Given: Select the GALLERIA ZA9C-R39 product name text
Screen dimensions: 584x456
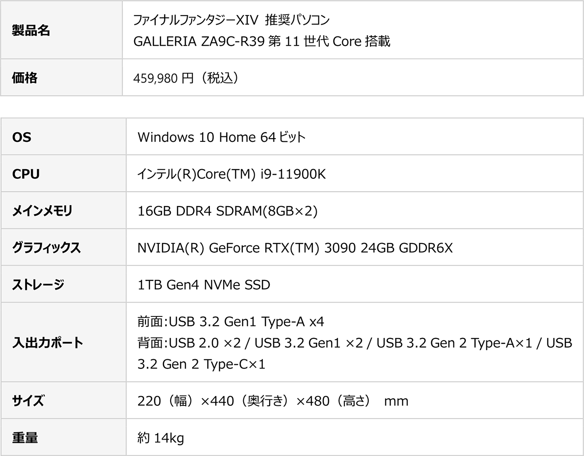Looking at the screenshot, I should coord(261,41).
